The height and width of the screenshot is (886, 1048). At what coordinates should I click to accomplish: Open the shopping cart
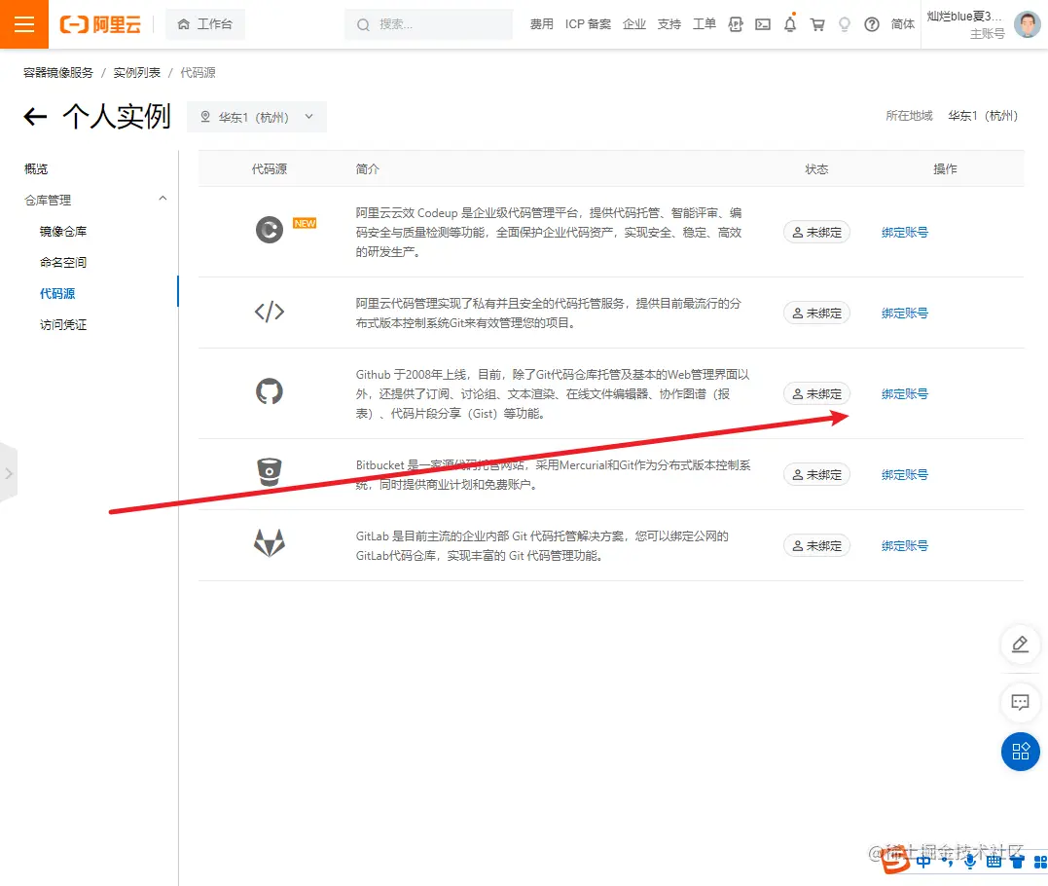(x=816, y=24)
